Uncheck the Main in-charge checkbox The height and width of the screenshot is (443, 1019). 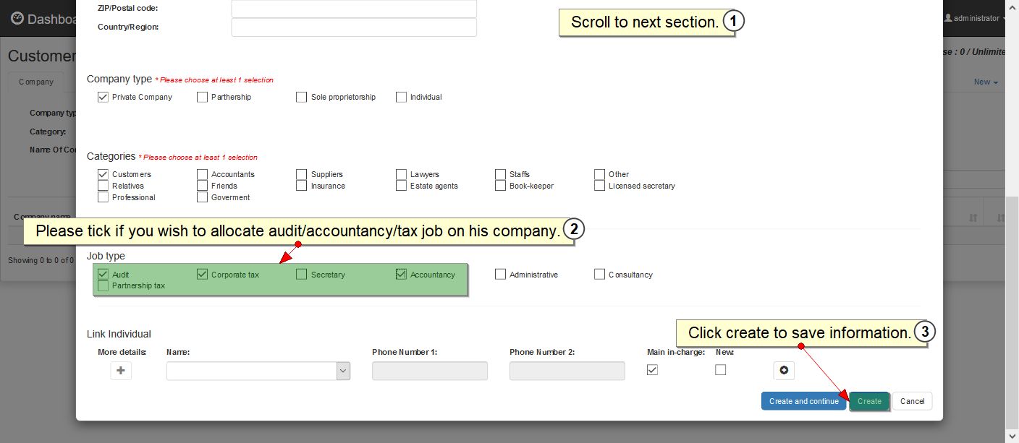pos(652,370)
